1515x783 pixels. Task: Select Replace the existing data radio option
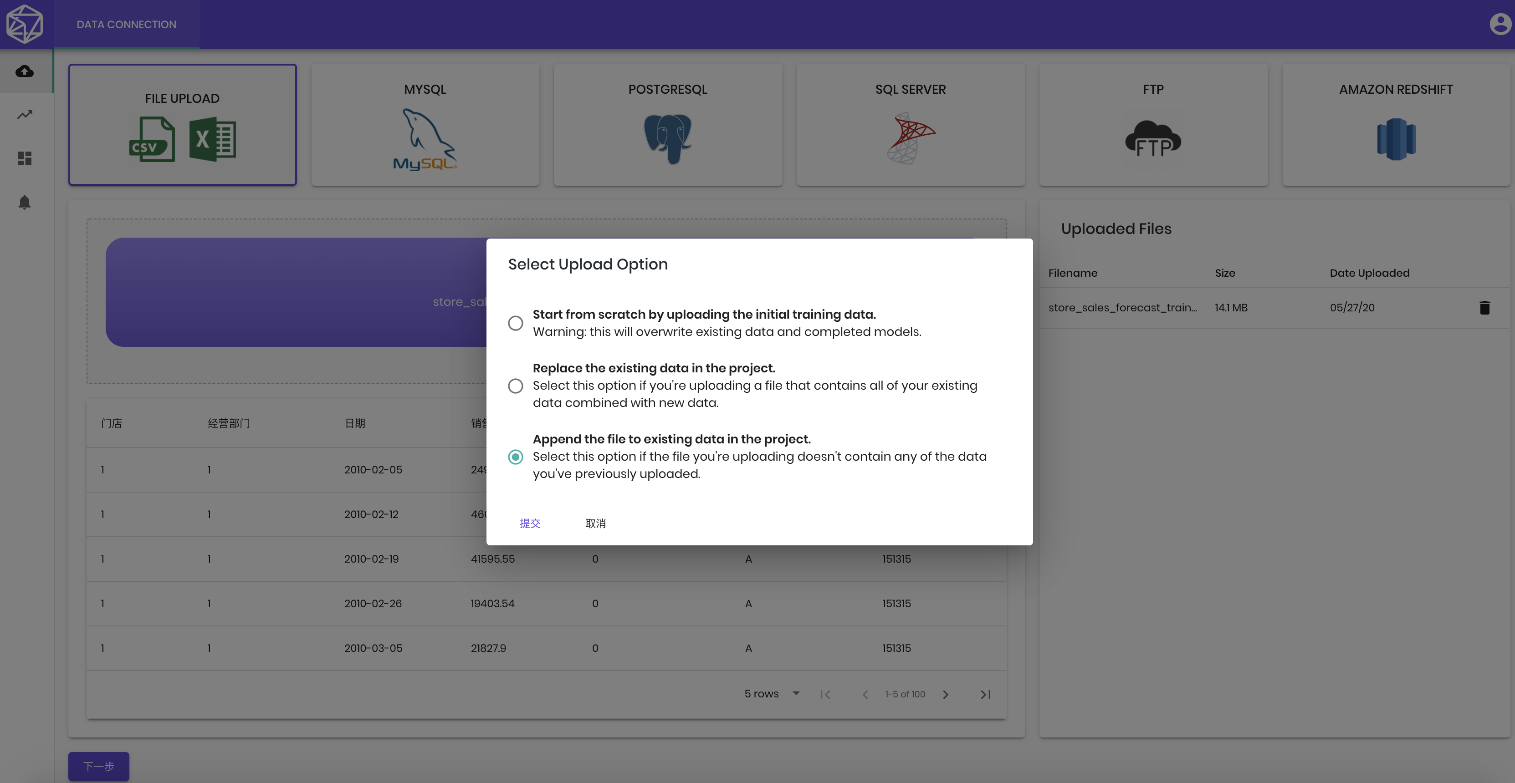[515, 386]
